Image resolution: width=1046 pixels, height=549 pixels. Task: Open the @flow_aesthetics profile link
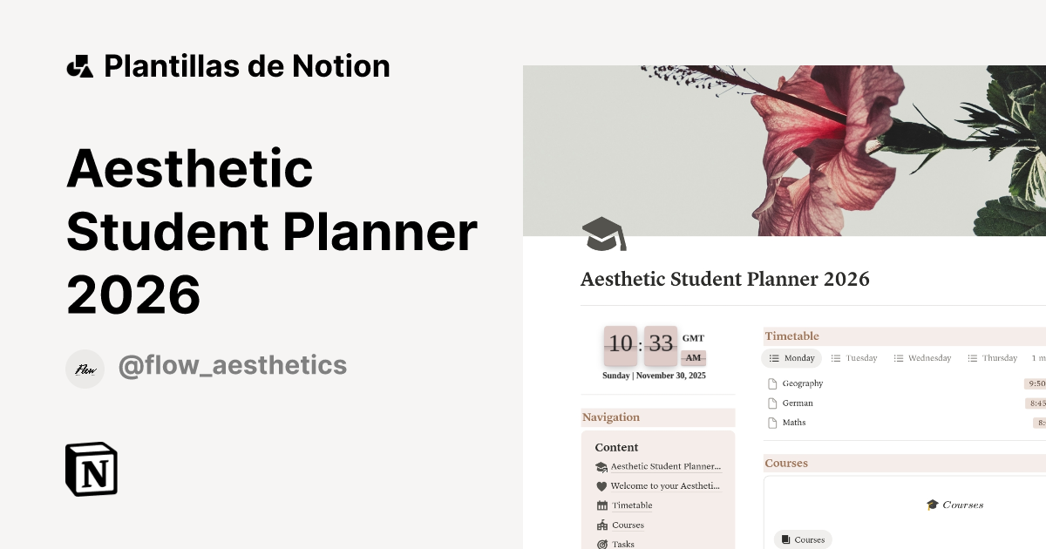(x=234, y=366)
